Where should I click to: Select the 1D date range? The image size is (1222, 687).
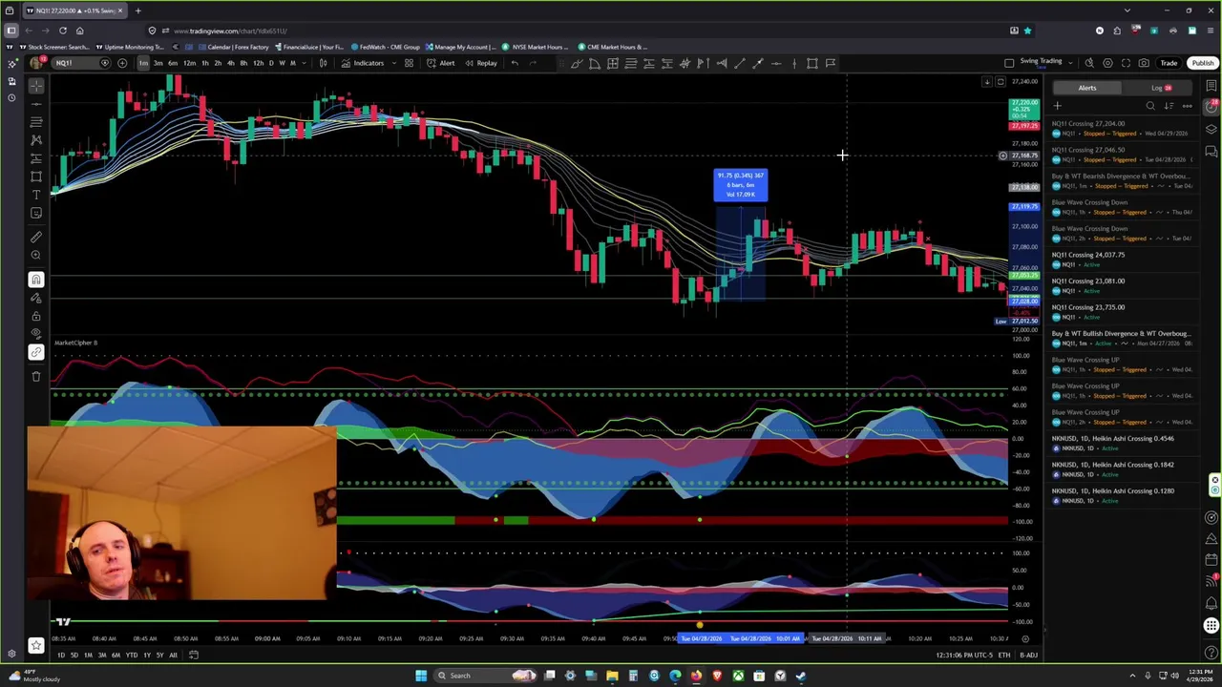pos(60,656)
